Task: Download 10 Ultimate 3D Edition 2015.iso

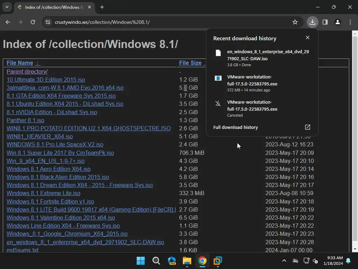Action: (46, 80)
